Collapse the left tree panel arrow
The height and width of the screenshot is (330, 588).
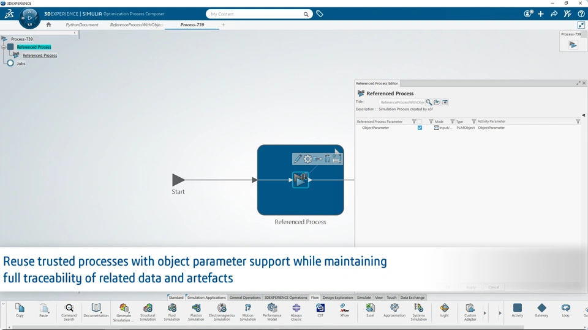[x=75, y=33]
